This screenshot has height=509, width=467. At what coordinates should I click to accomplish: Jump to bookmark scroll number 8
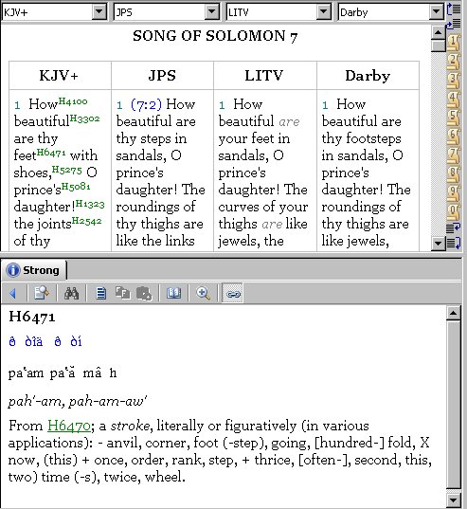point(454,174)
